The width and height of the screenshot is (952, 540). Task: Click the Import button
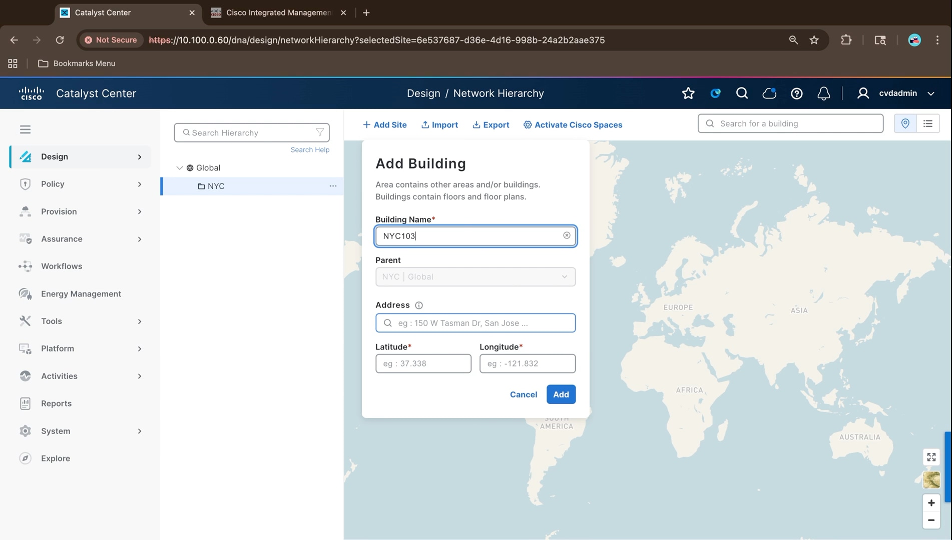[x=439, y=125]
